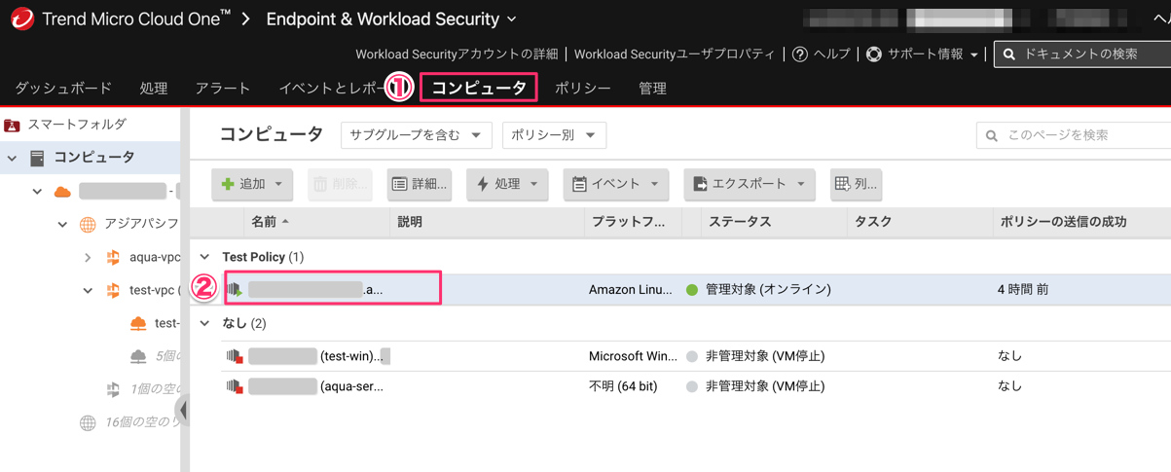The width and height of the screenshot is (1171, 472).
Task: Sort by タスク column header
Action: coord(873,222)
